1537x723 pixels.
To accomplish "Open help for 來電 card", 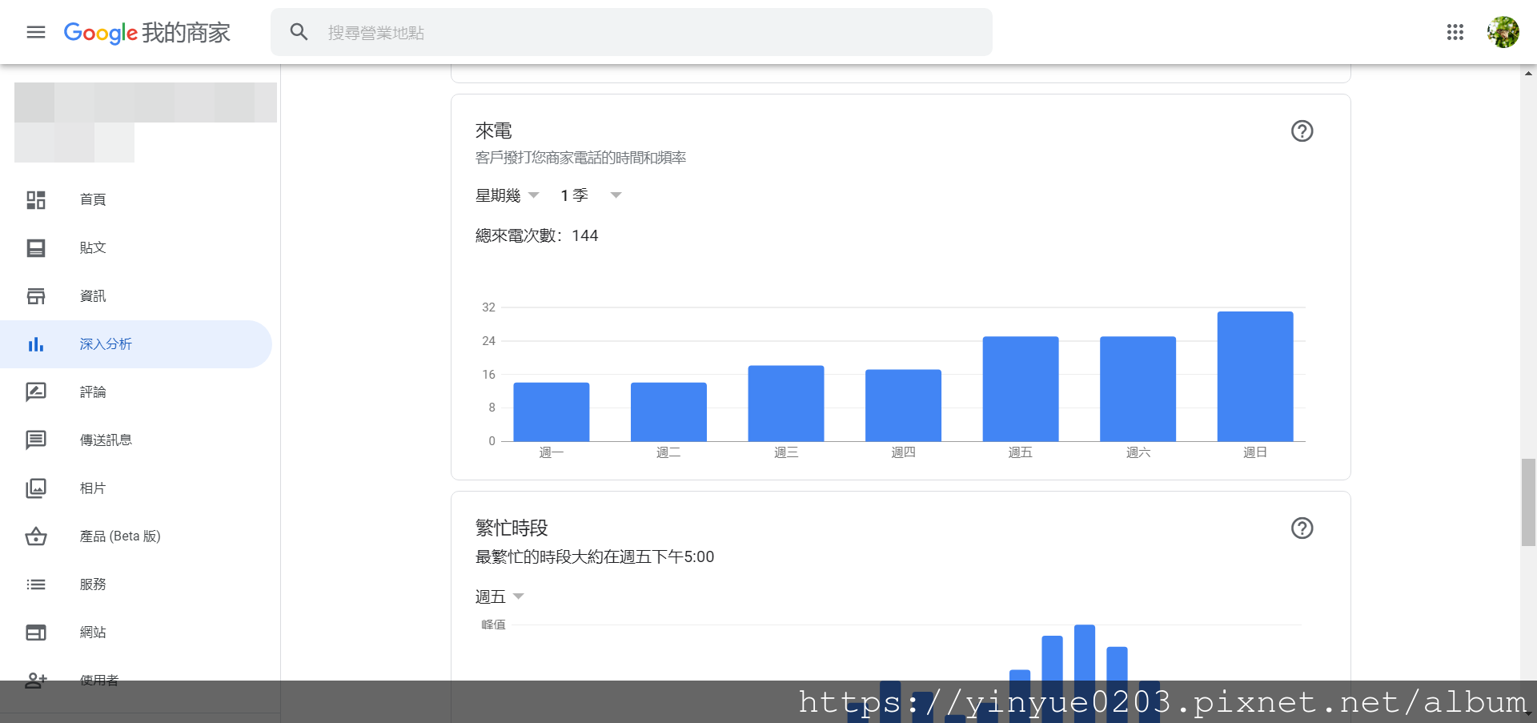I will (1302, 131).
